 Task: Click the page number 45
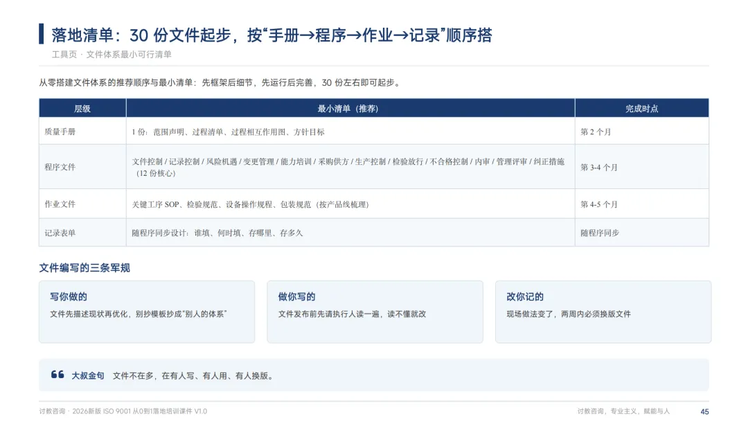click(704, 411)
